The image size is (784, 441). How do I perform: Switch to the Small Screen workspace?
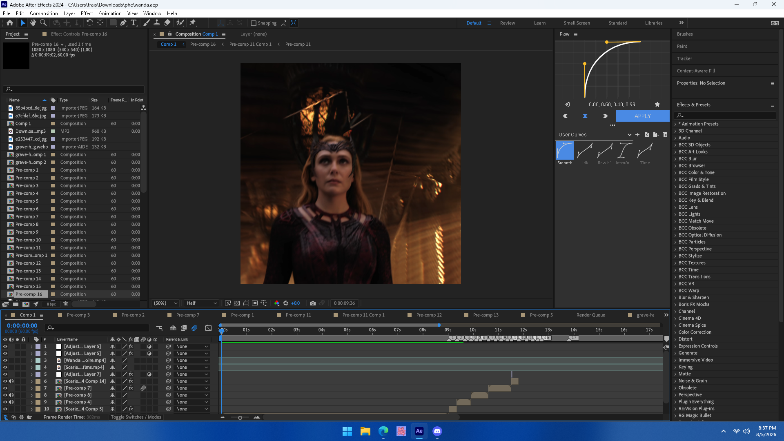tap(577, 23)
